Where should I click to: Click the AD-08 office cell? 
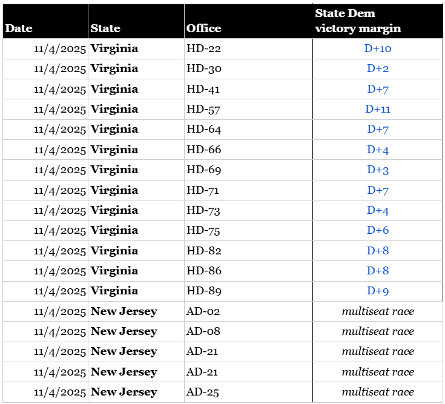point(203,331)
